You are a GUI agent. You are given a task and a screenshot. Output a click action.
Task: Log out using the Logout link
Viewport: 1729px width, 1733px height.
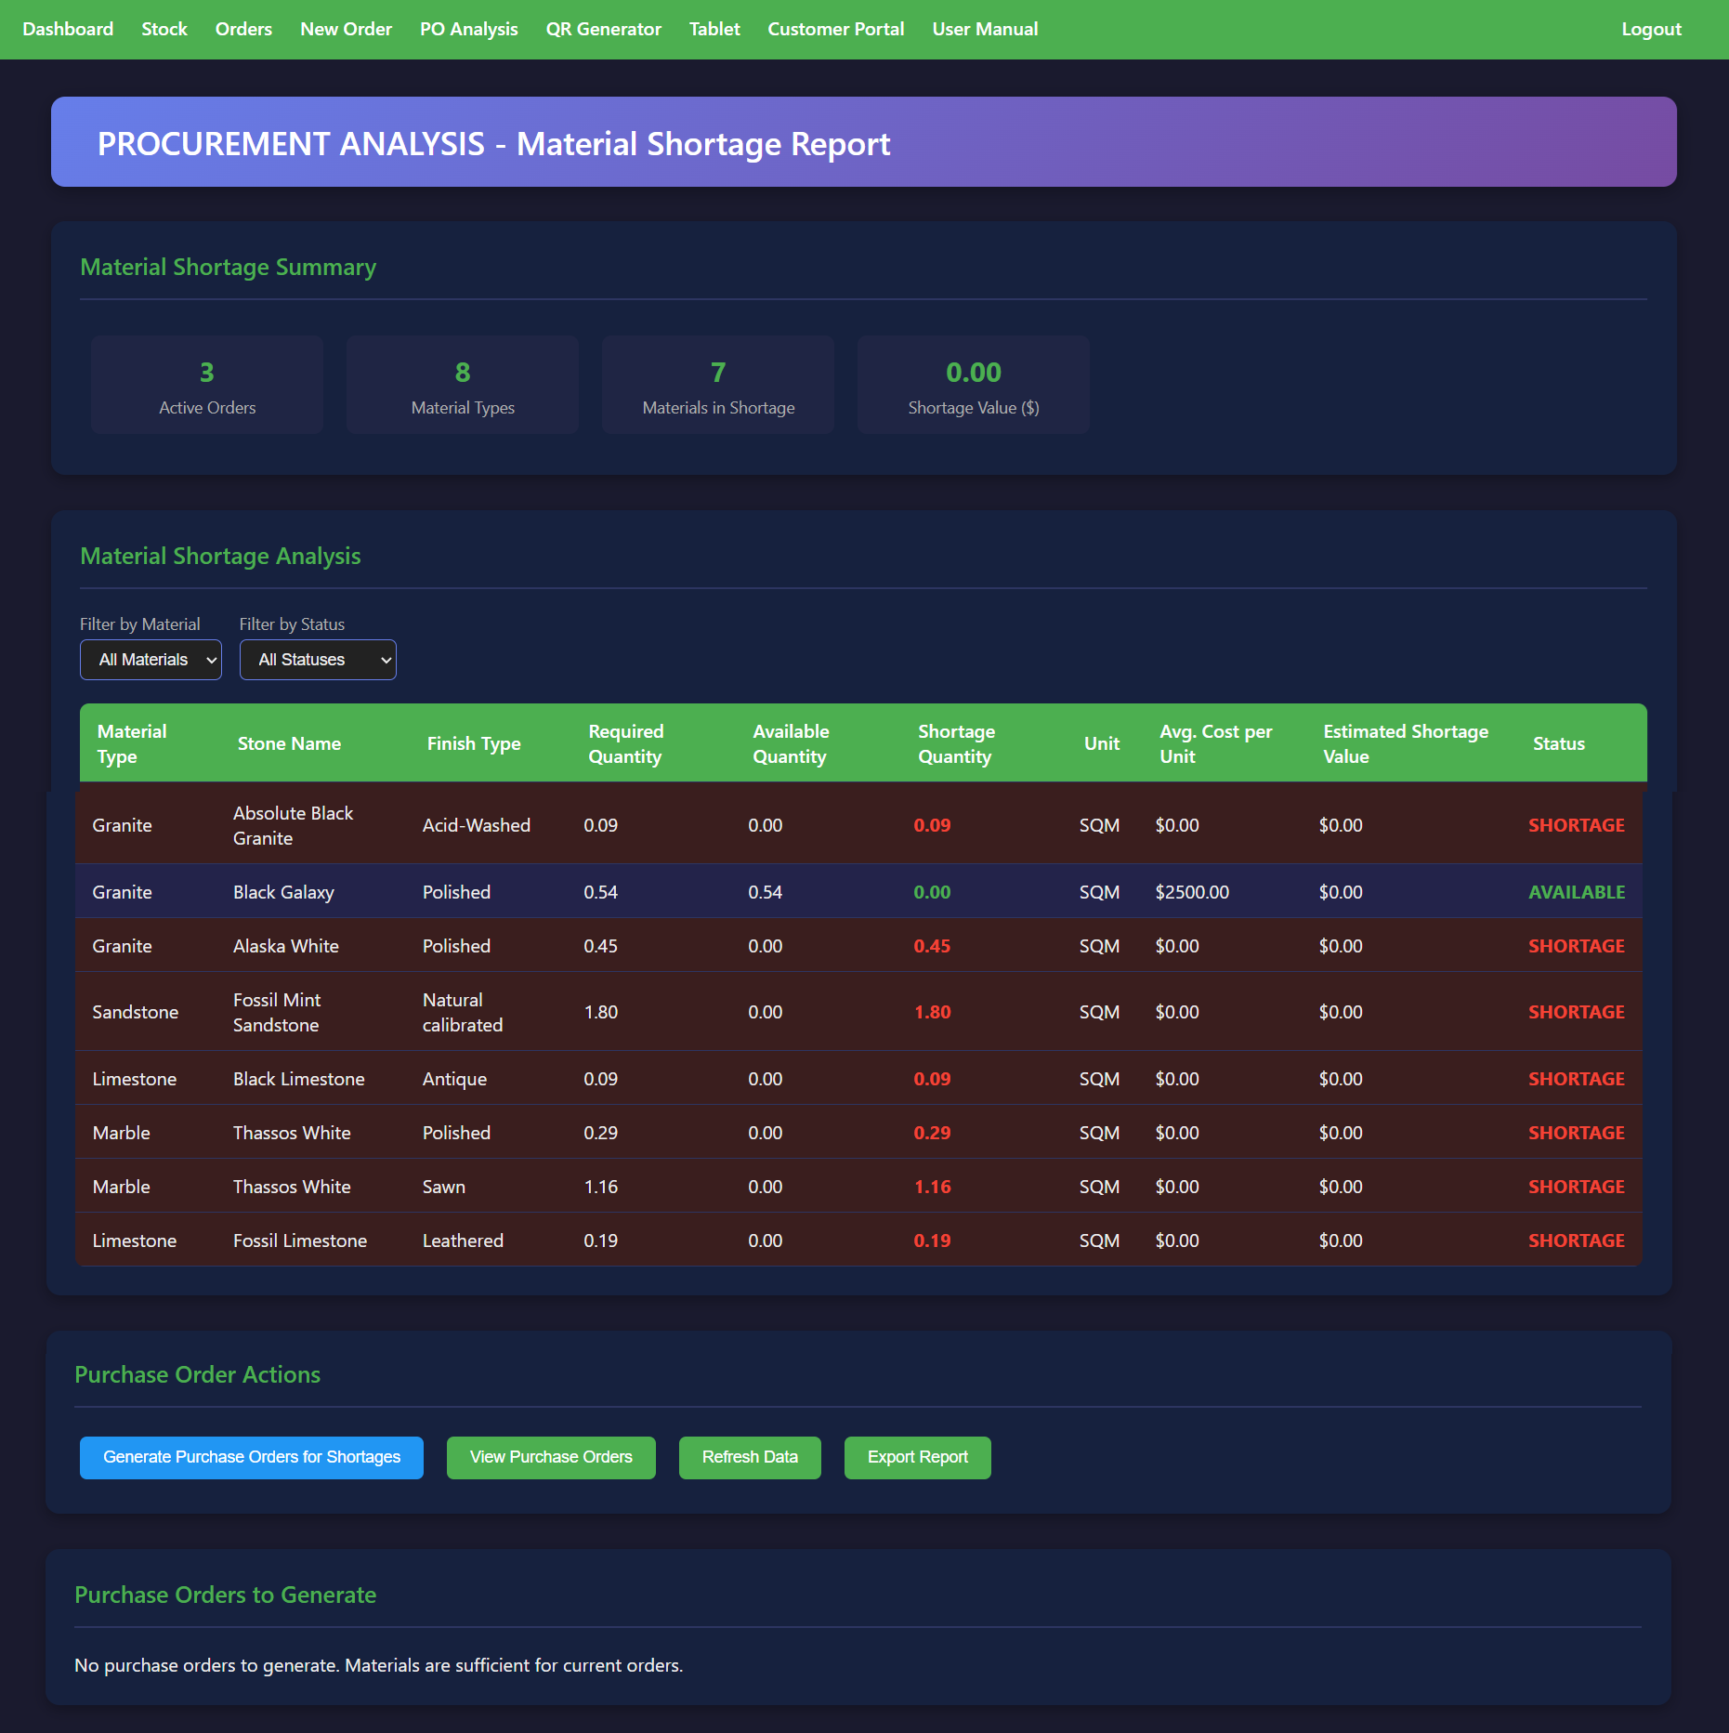coord(1651,29)
